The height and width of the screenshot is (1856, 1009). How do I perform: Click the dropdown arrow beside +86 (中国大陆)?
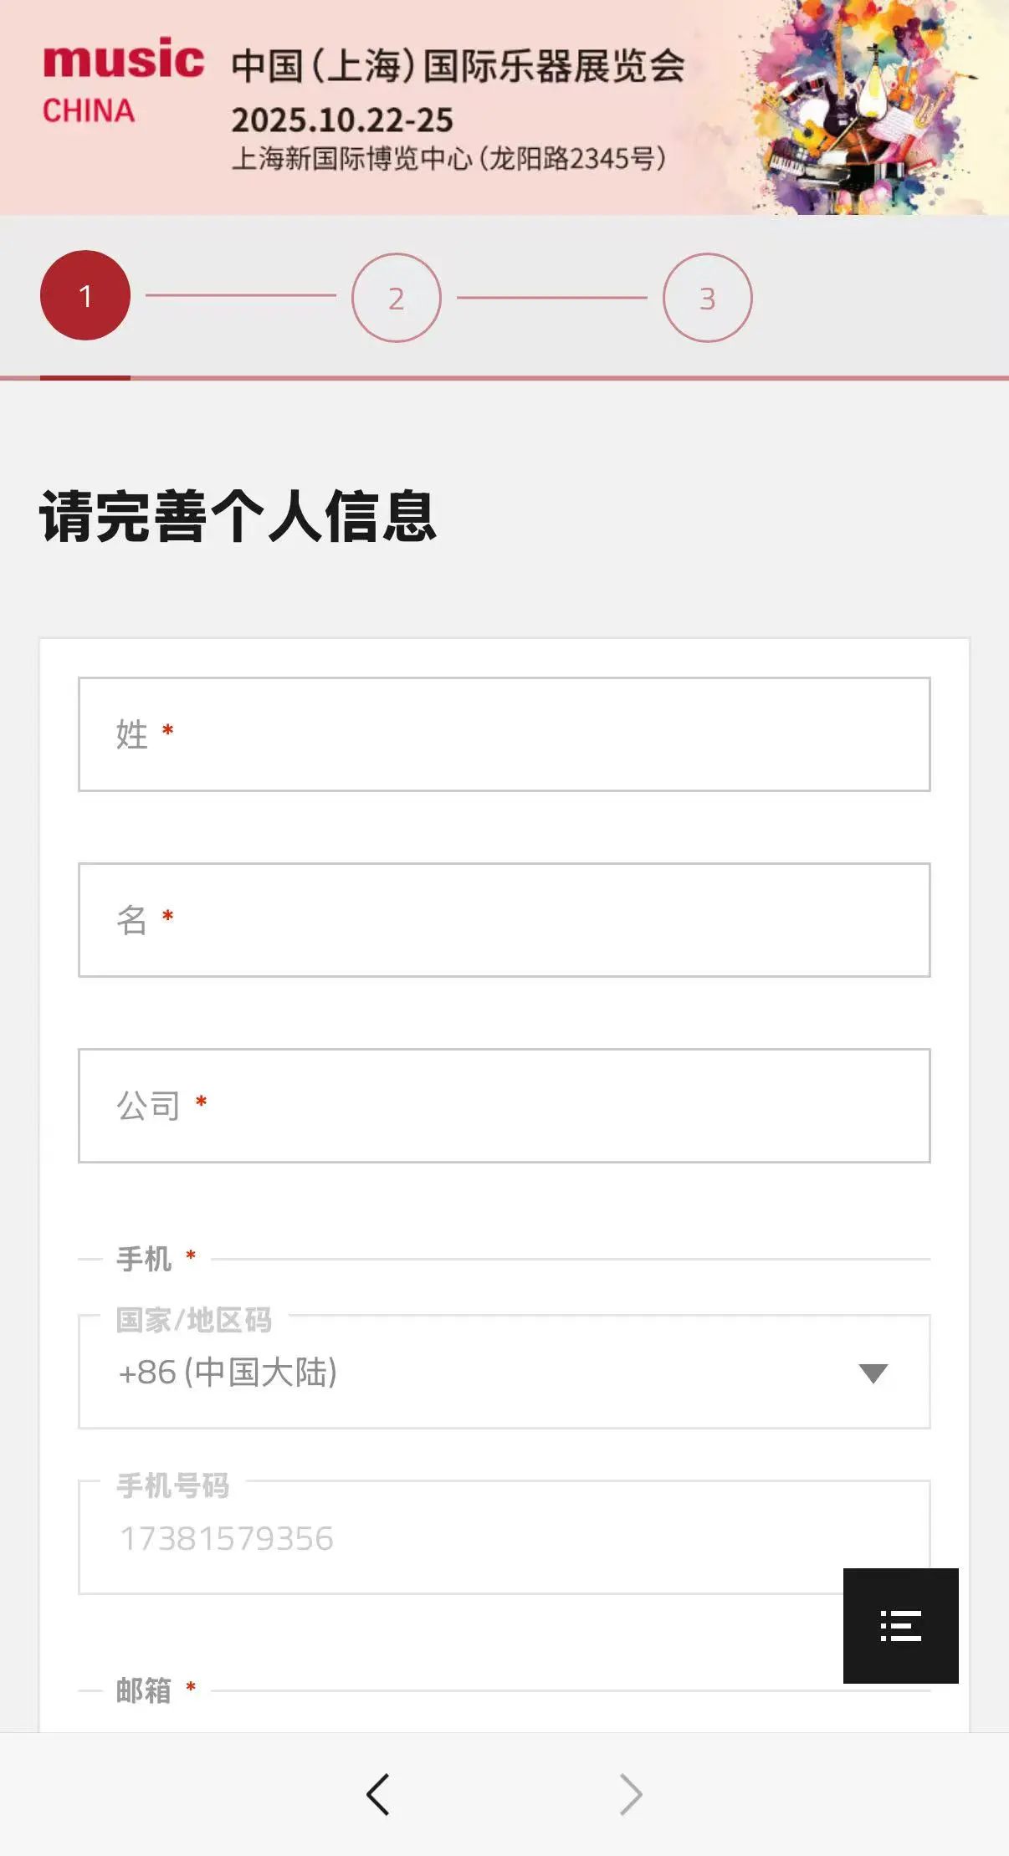pos(873,1373)
